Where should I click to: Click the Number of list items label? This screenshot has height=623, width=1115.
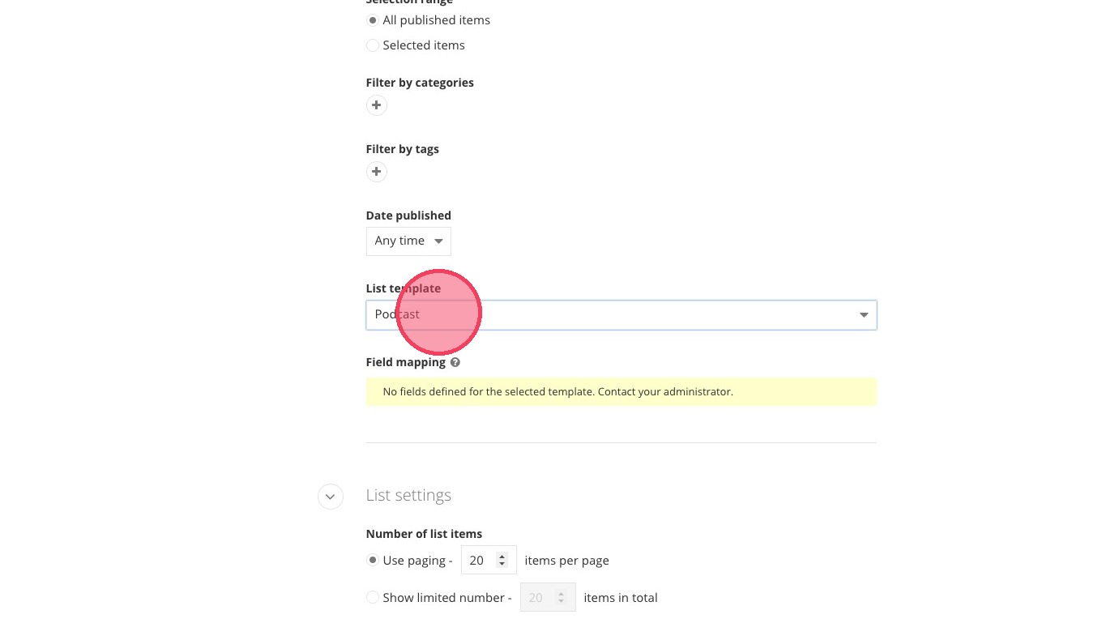click(x=424, y=534)
